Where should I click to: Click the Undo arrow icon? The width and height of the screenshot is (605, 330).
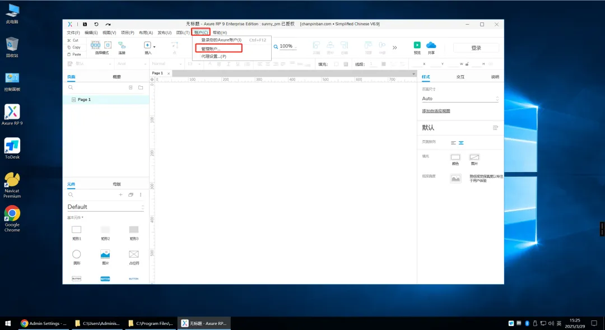(x=96, y=24)
